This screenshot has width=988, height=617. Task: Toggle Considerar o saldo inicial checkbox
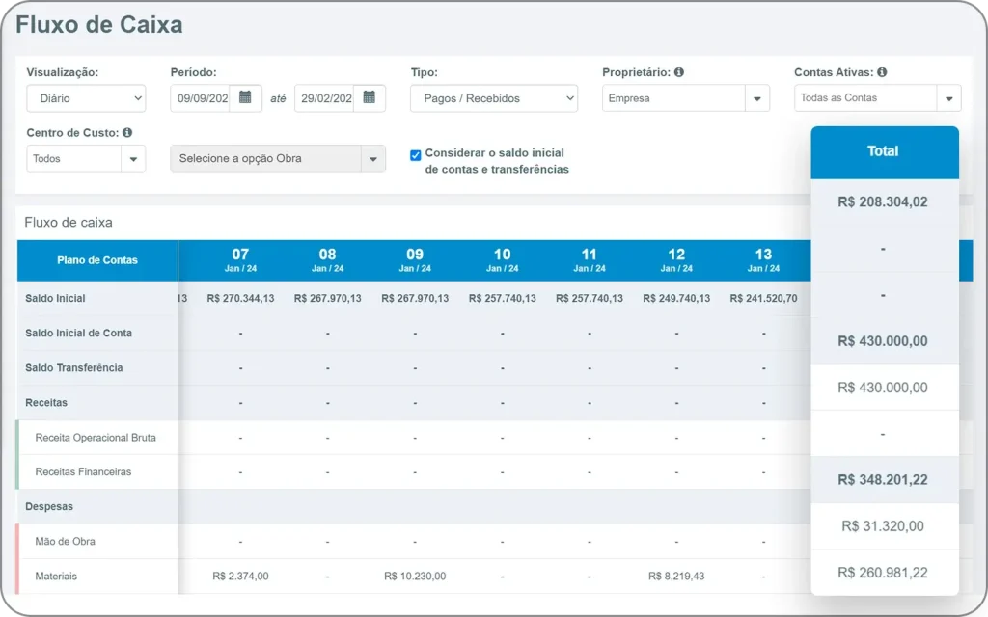tap(415, 155)
